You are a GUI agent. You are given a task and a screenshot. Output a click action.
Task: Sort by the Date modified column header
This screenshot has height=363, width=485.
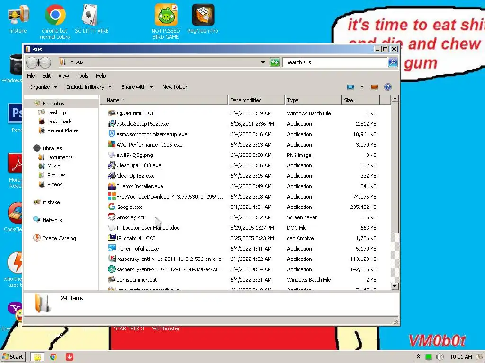256,100
